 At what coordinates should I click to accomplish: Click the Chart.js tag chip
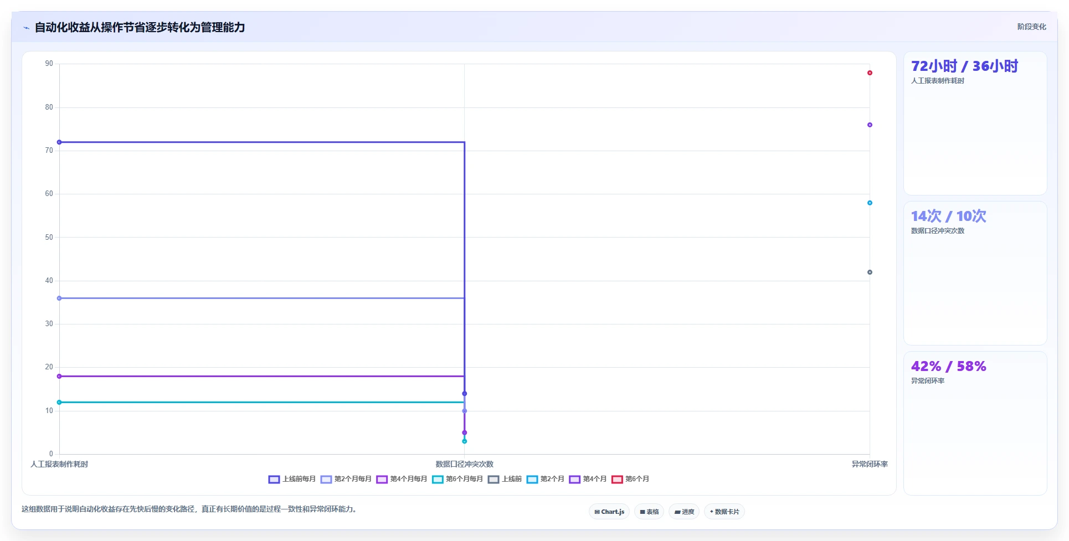[x=609, y=512]
